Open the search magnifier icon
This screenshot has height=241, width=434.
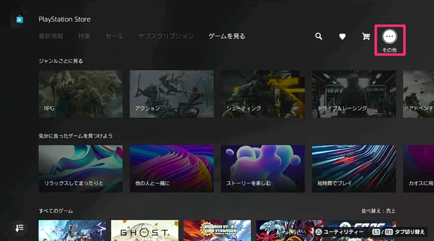[318, 36]
